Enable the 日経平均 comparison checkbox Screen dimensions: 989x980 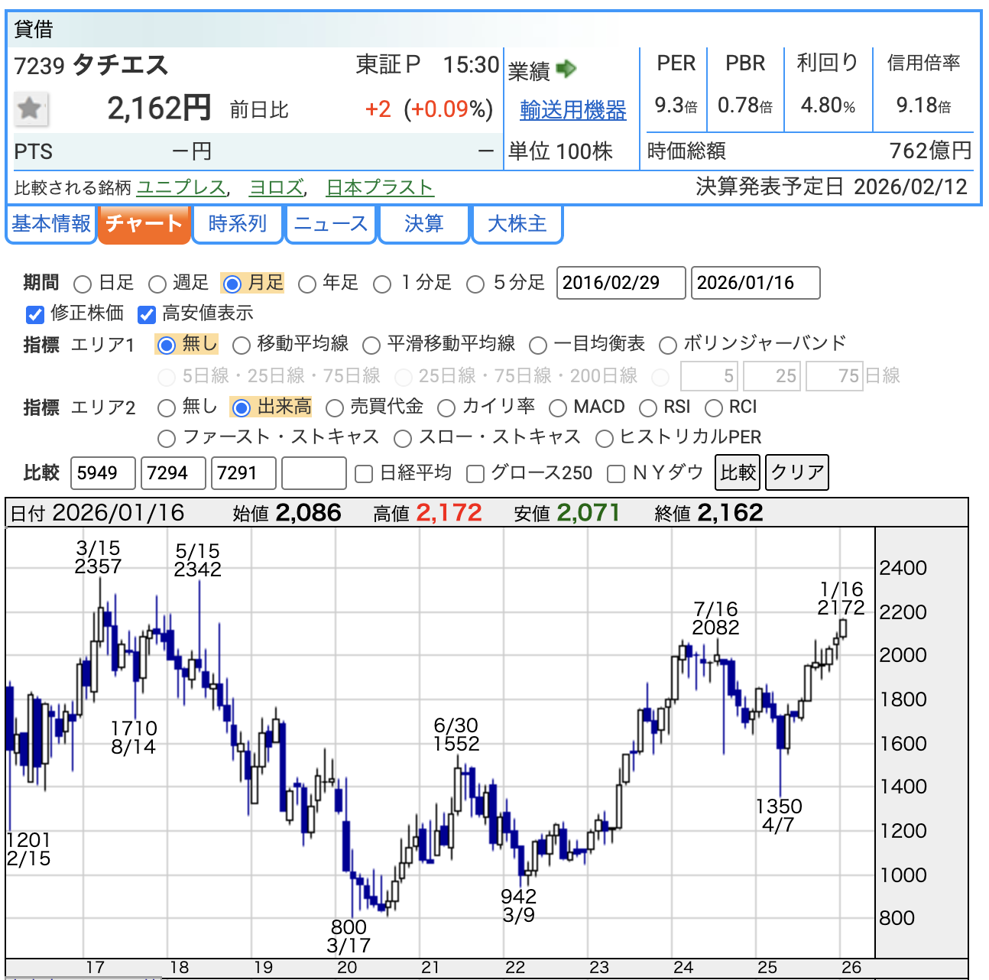click(365, 474)
